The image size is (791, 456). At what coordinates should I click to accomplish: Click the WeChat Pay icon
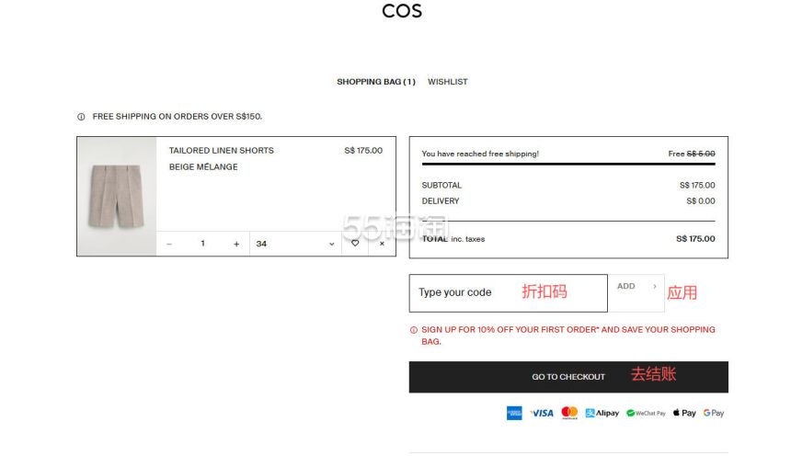coord(646,414)
